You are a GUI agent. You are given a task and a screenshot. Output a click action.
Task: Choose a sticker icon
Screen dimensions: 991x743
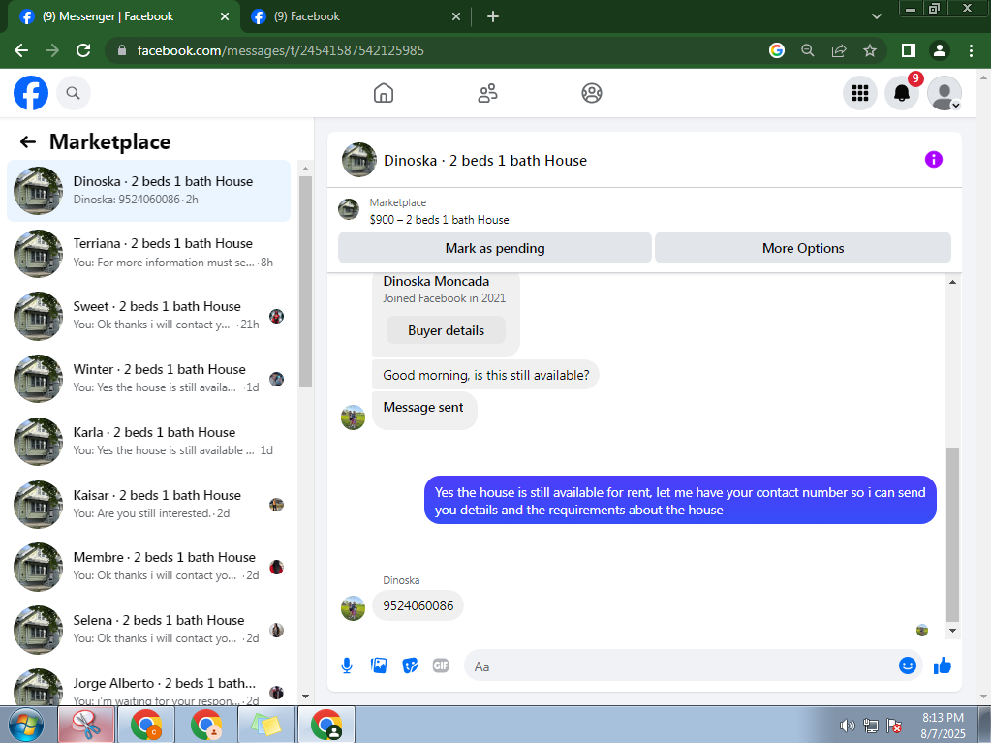pos(410,666)
